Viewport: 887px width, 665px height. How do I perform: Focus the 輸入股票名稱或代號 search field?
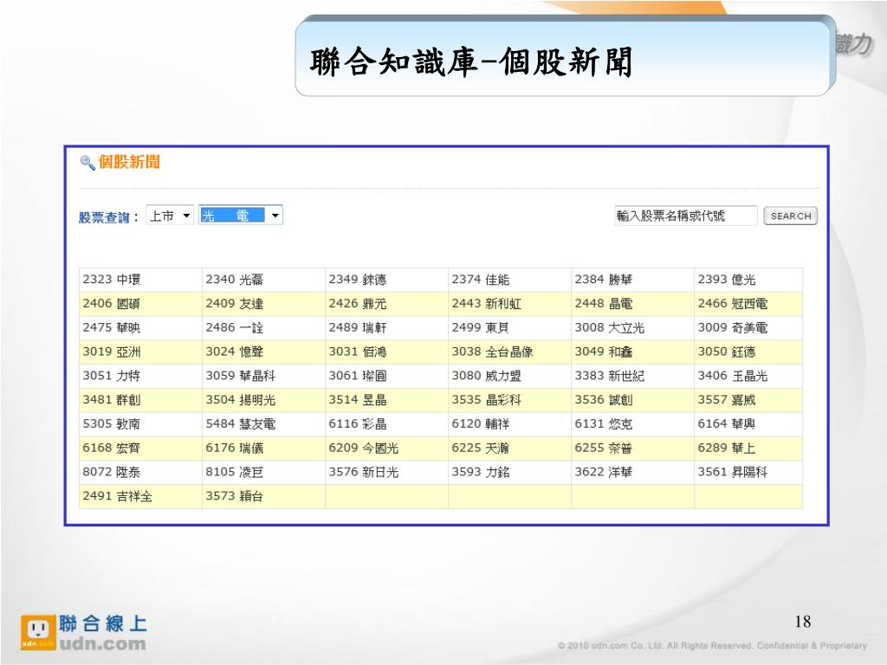coord(686,216)
